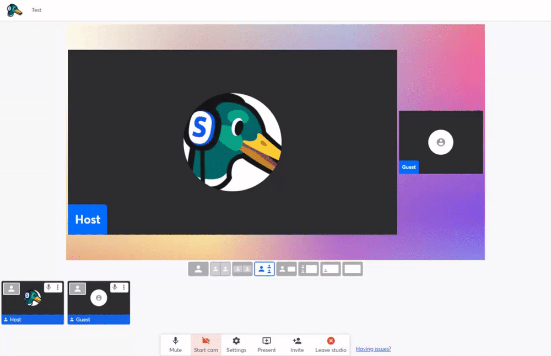Screen dimensions: 551x356
Task: Pick the person plus small screen layout
Action: click(x=287, y=269)
